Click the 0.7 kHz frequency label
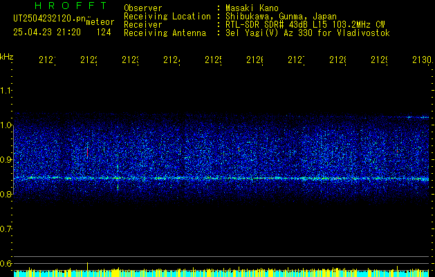The image size is (435, 277). click(x=6, y=229)
